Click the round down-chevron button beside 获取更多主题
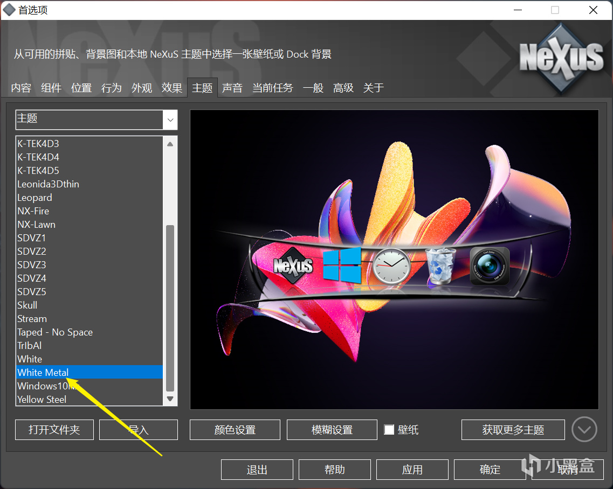 (584, 429)
